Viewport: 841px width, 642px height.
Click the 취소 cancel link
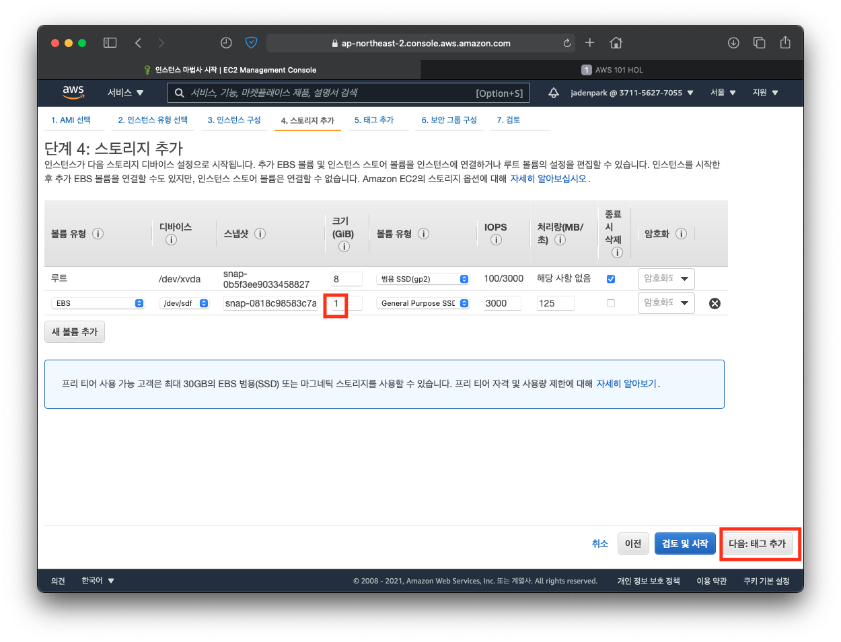(x=600, y=544)
